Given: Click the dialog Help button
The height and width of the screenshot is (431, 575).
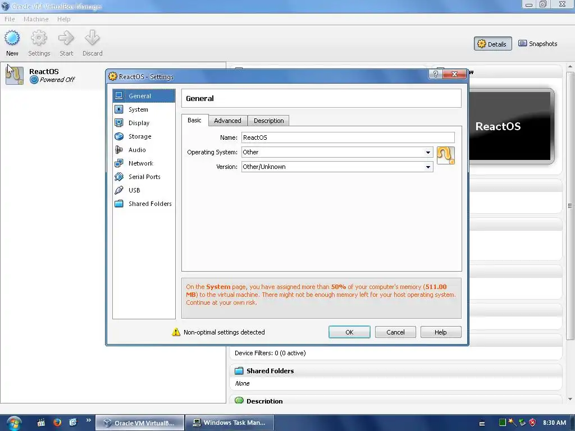Looking at the screenshot, I should (440, 332).
